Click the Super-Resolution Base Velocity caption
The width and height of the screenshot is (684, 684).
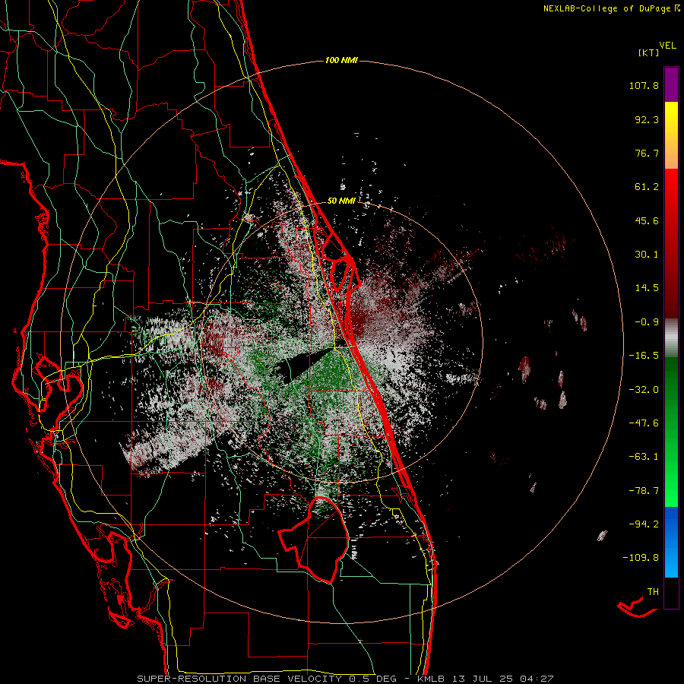[268, 679]
